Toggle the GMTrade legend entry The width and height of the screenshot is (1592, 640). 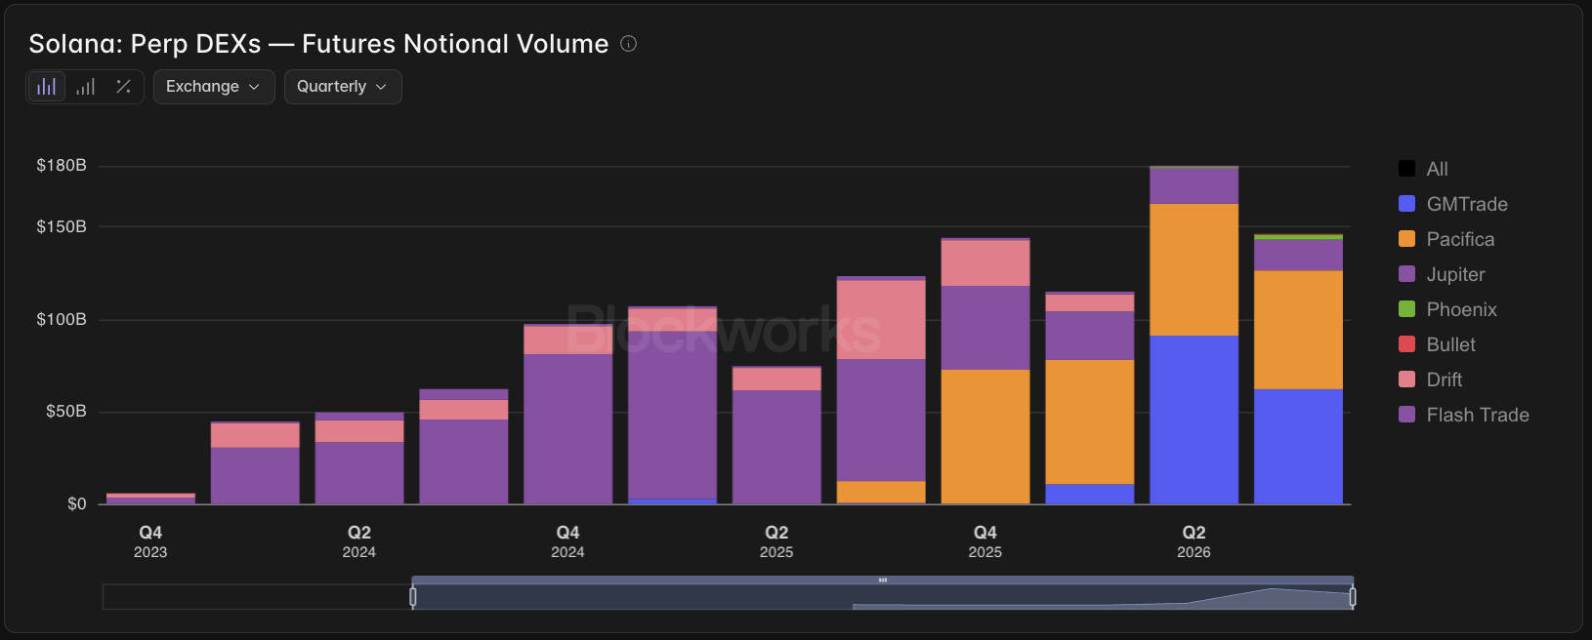pyautogui.click(x=1453, y=204)
